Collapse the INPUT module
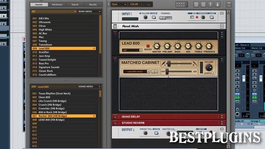Image resolution: width=265 pixels, height=149 pixels. point(222,13)
